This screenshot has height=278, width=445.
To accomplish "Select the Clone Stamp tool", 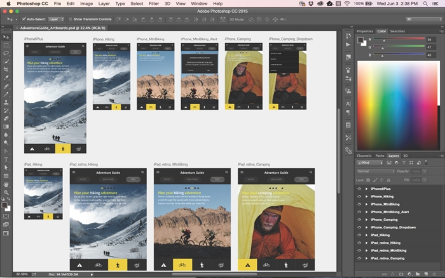I will (6, 102).
